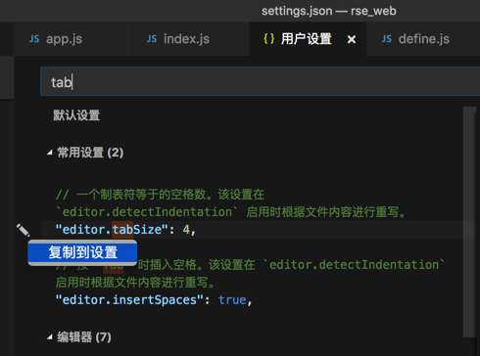Click the vertical scrollbar of default settings

pyautogui.click(x=470, y=222)
